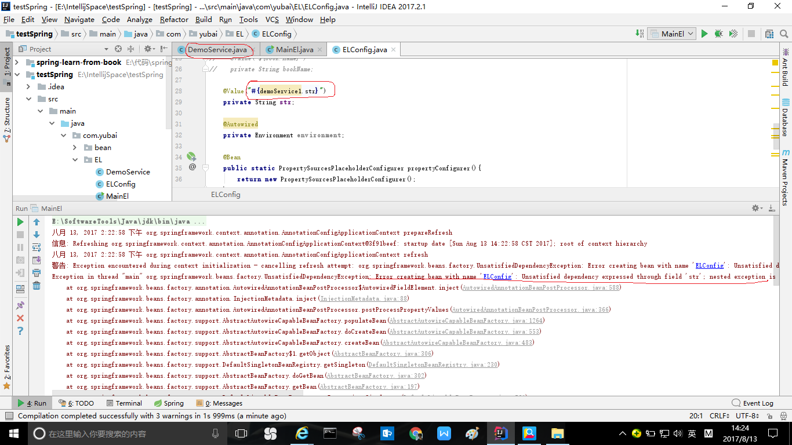792x445 pixels.
Task: Switch to the MainEl.java editor tab
Action: [294, 50]
